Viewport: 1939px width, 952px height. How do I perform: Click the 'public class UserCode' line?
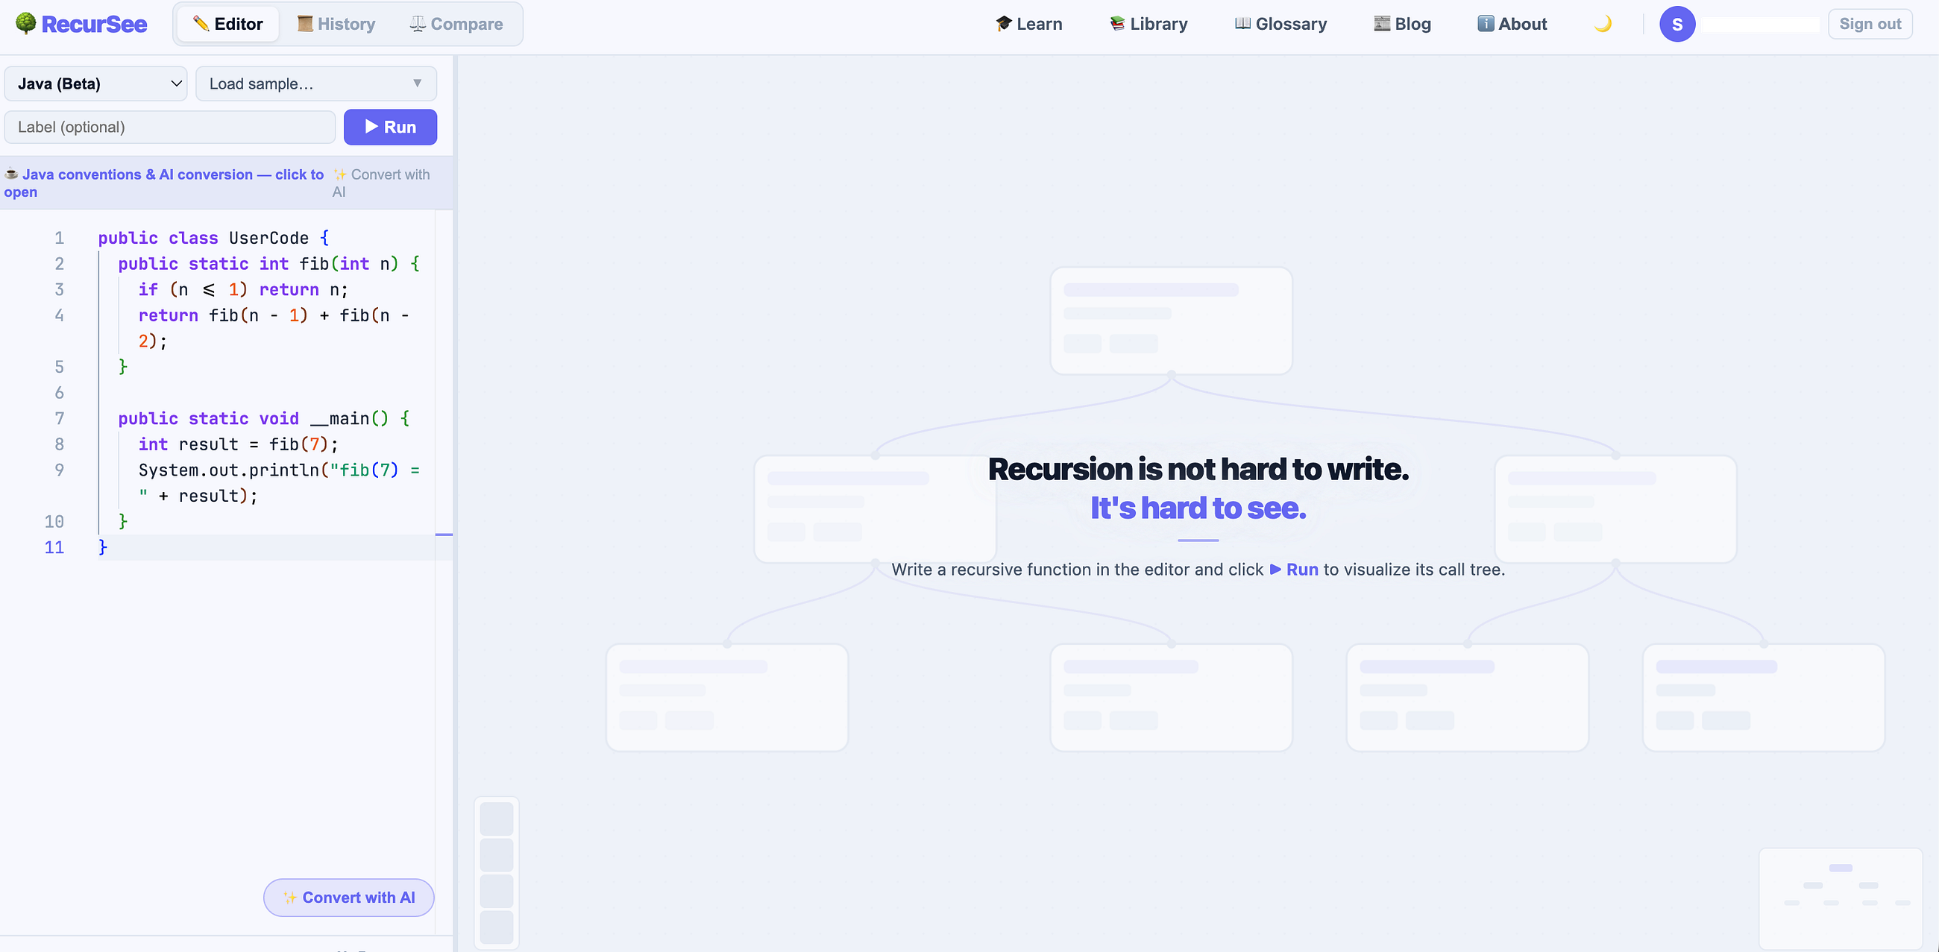214,239
